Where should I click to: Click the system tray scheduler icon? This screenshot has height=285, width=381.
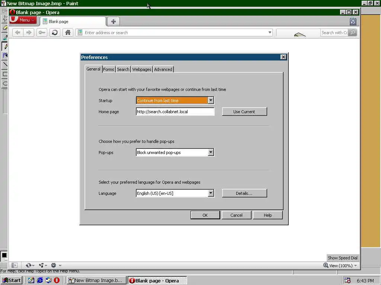(348, 281)
